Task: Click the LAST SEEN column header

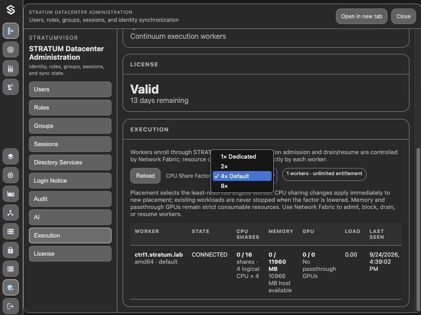Action: [x=376, y=234]
